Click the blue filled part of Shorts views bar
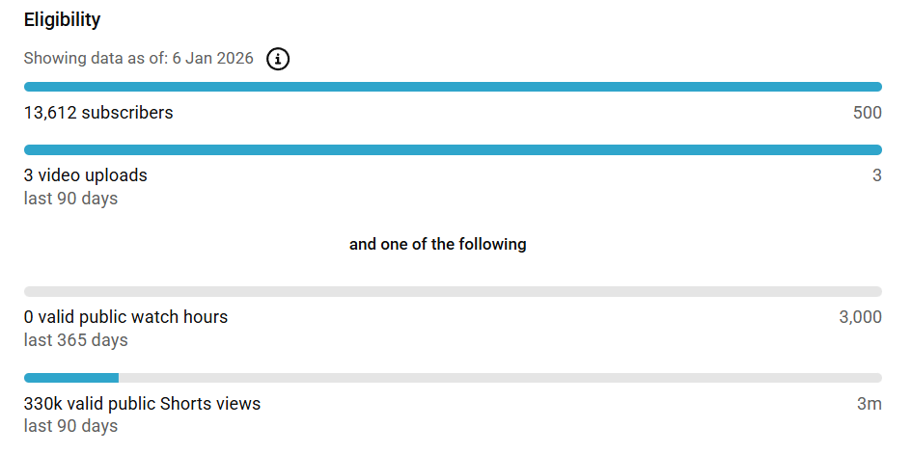Image resolution: width=912 pixels, height=454 pixels. coord(70,378)
